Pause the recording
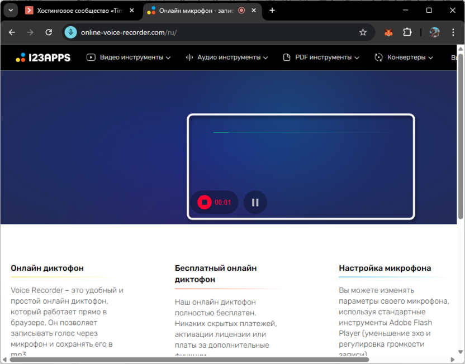Viewport: 465px width, 364px height. [x=255, y=202]
